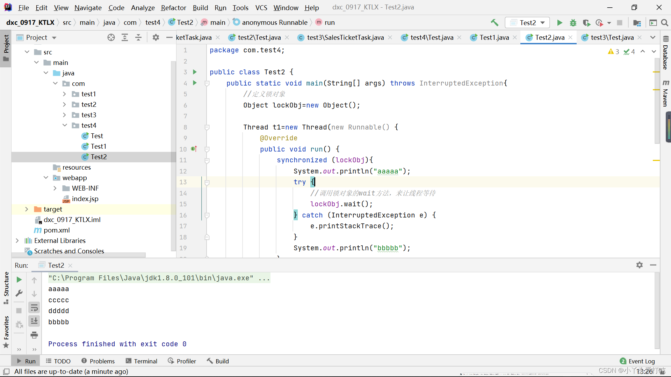Screen dimensions: 671x377
Task: Click the editor vertical scrollbar
Action: [x=657, y=101]
